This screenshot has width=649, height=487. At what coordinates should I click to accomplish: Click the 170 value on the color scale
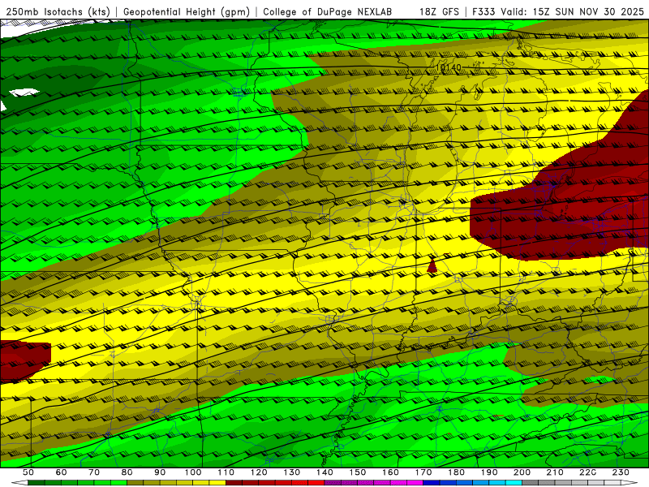[x=423, y=472]
